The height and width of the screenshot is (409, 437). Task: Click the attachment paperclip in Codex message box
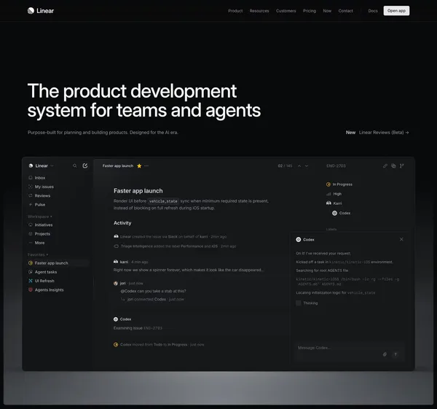tap(385, 354)
